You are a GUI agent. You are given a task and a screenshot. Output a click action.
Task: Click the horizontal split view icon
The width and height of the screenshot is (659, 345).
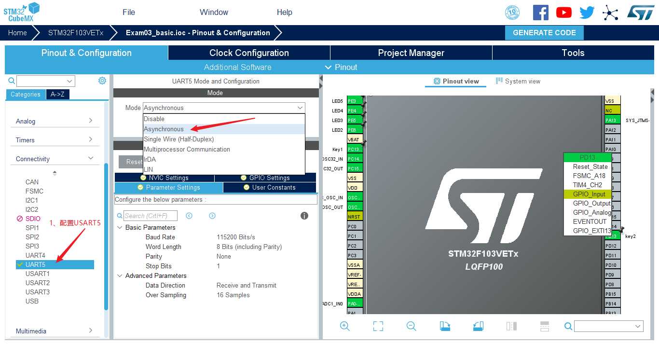545,326
